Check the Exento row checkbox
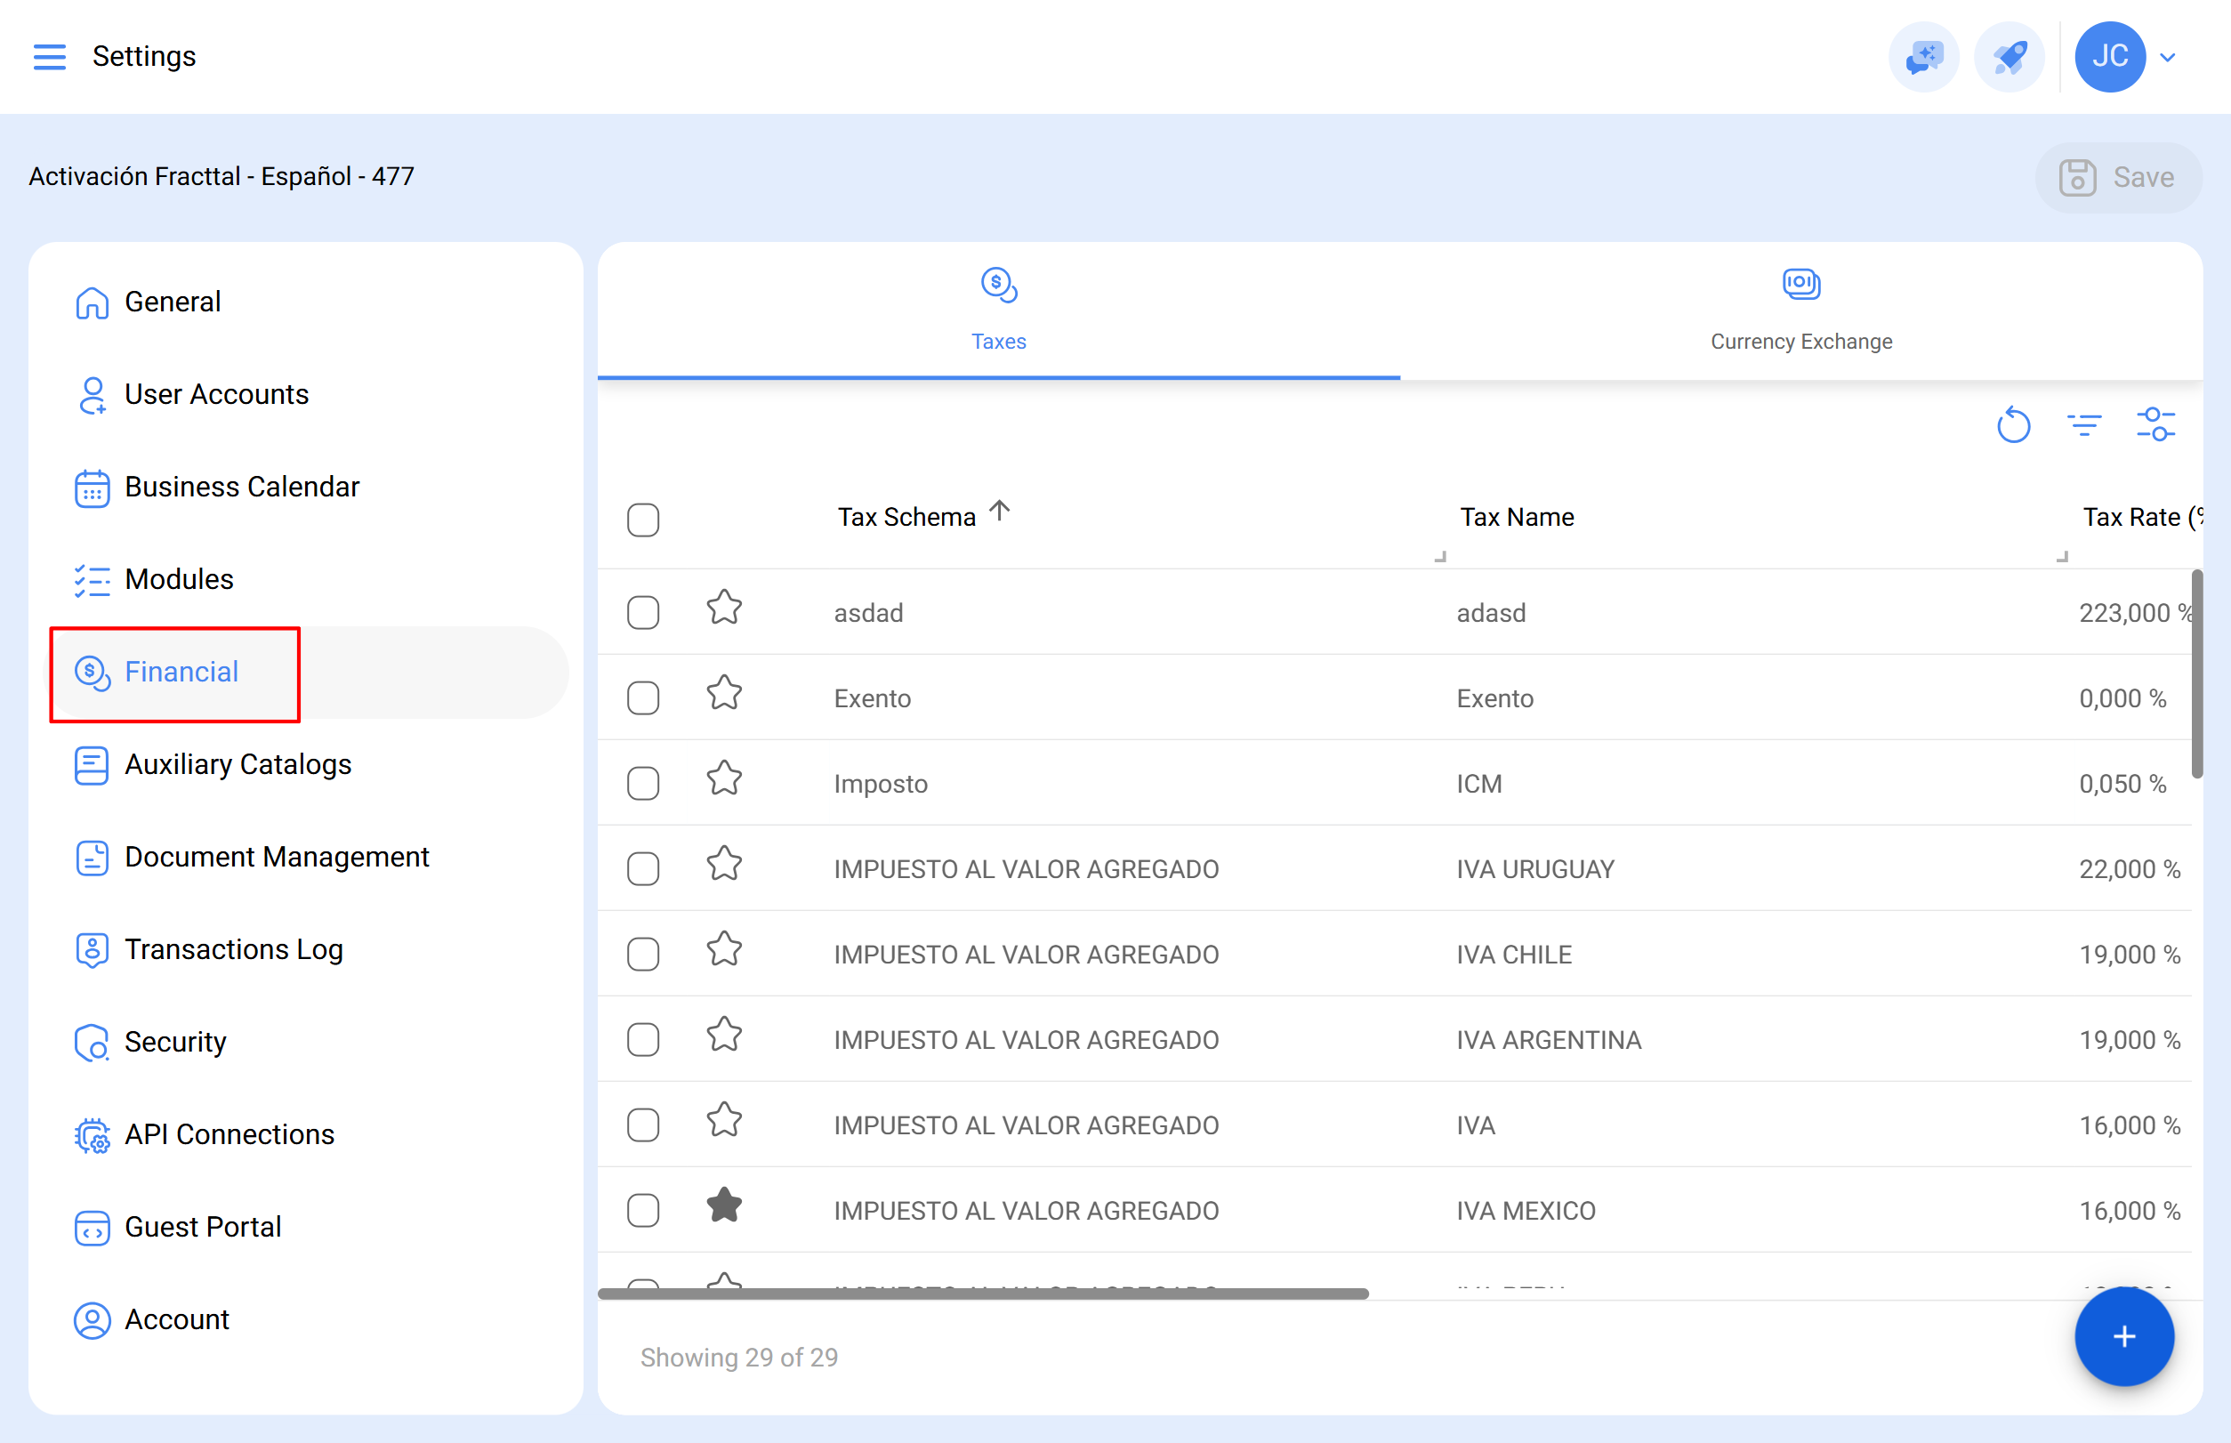The width and height of the screenshot is (2231, 1443). tap(643, 698)
